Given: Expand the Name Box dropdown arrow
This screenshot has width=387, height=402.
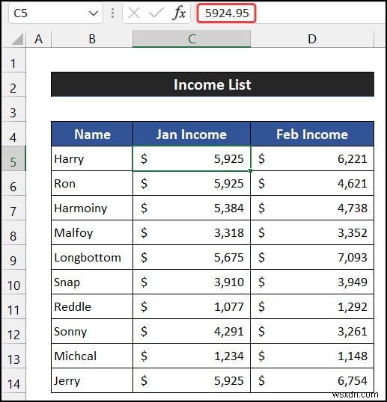Looking at the screenshot, I should (x=93, y=13).
